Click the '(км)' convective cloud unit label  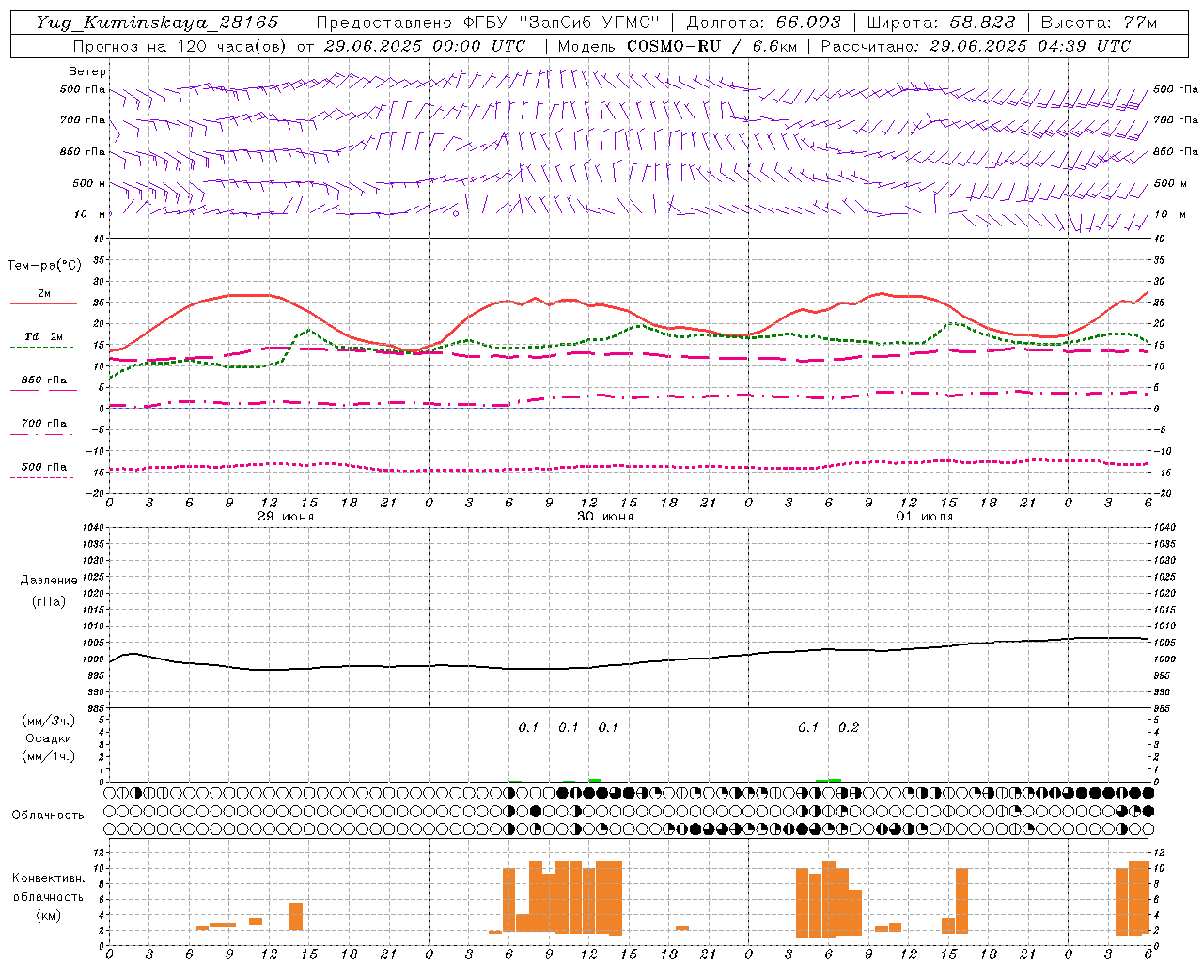pos(49,915)
